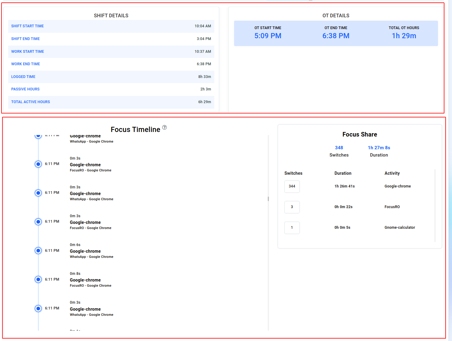Click the Focus Timeline vertical scrollbar handle

[268, 199]
